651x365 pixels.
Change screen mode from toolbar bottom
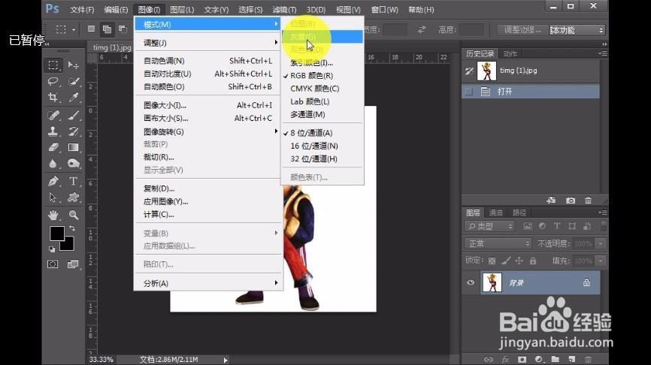coord(73,264)
